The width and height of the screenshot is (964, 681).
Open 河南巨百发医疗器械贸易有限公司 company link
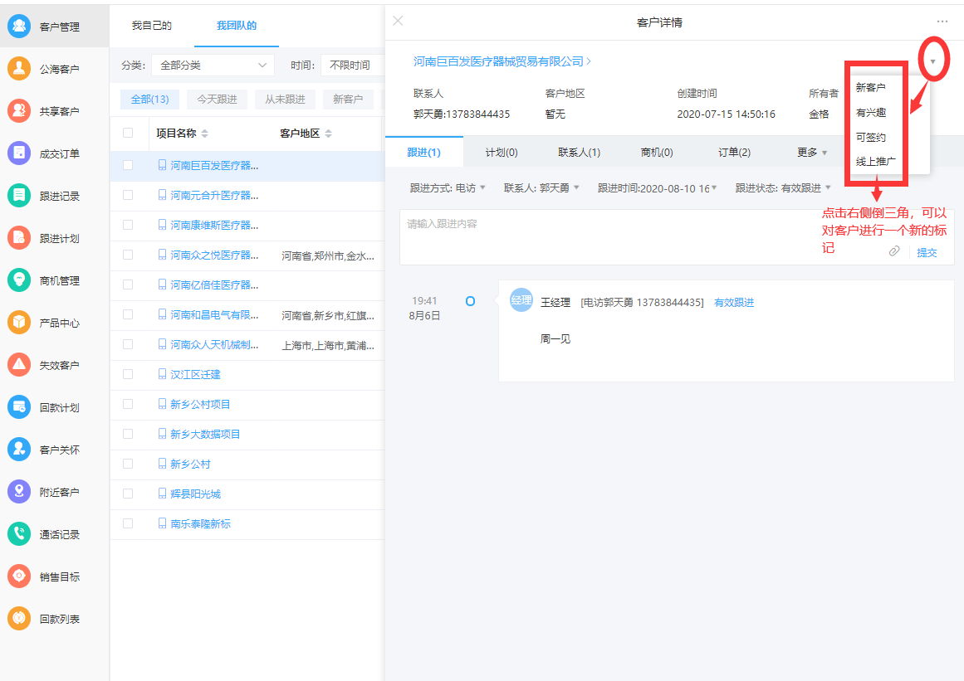click(x=502, y=61)
